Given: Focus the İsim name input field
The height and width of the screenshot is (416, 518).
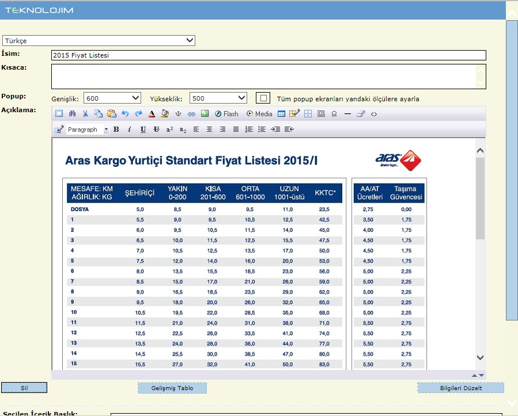Looking at the screenshot, I should pos(269,55).
